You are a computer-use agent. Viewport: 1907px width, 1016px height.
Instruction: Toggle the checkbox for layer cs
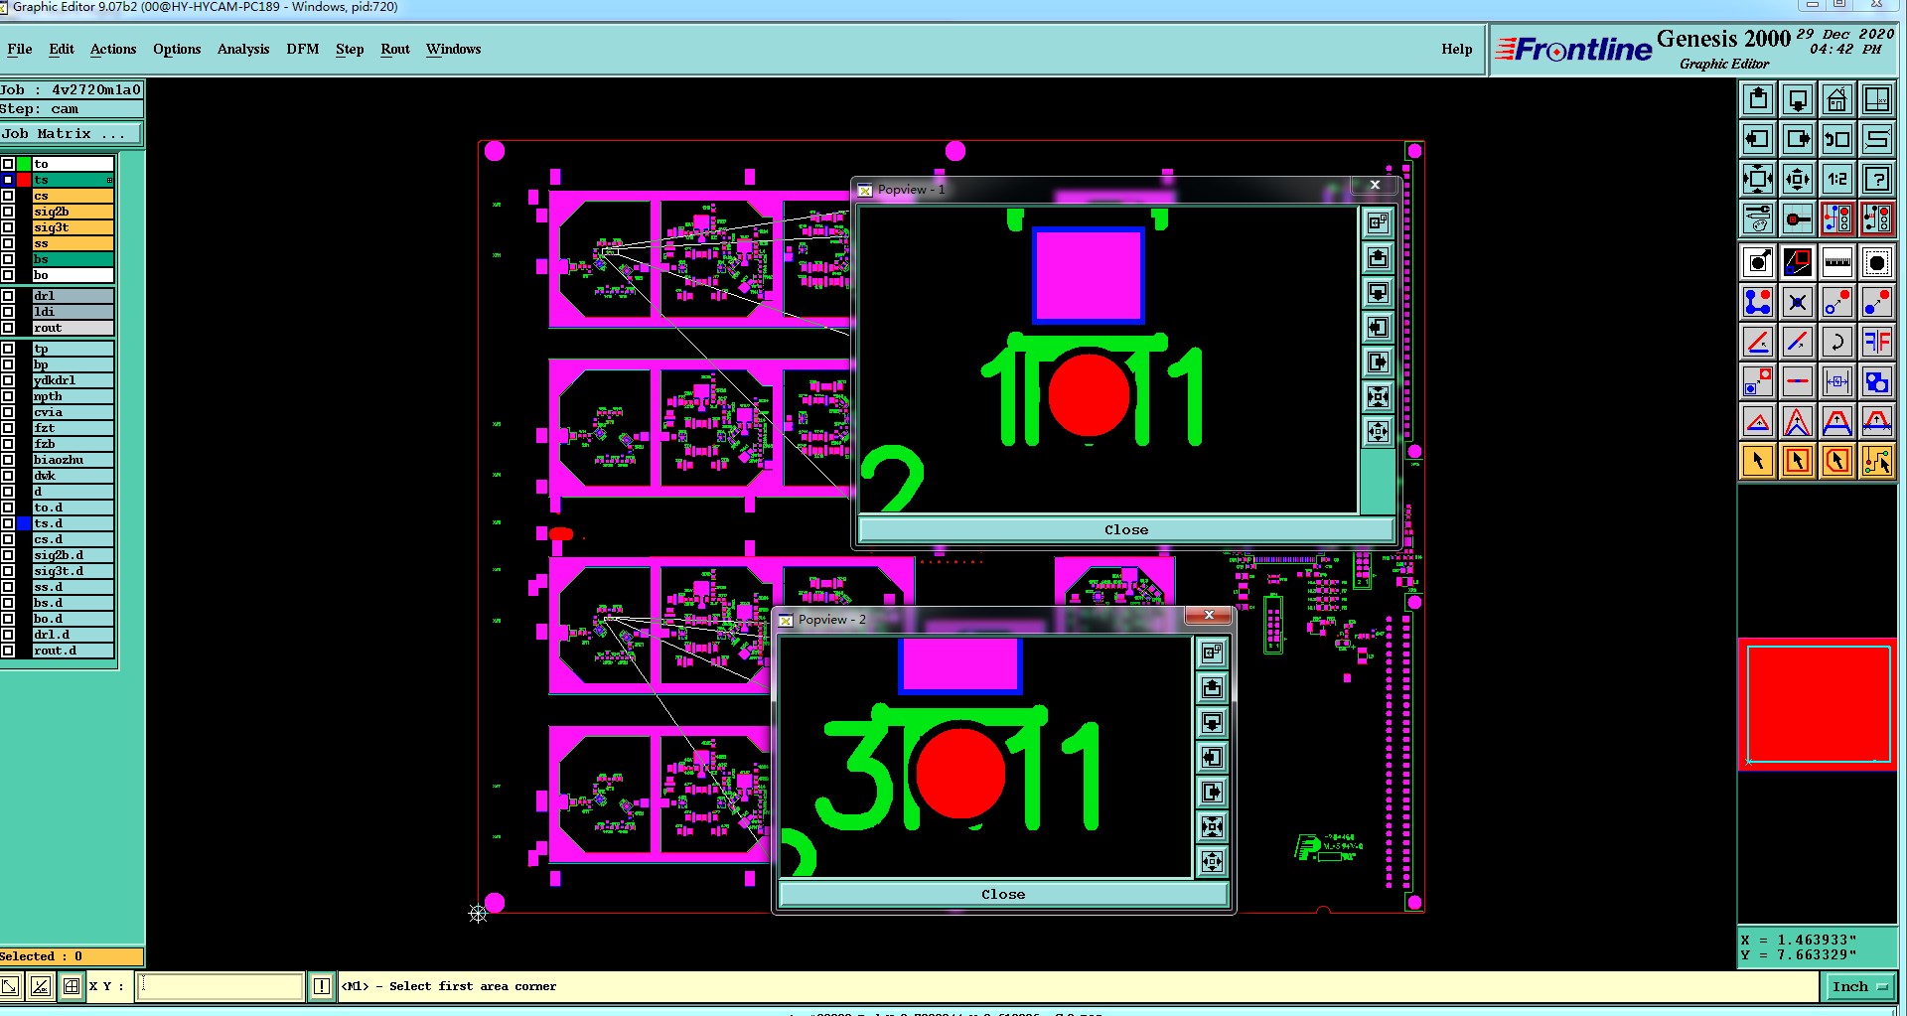[8, 196]
